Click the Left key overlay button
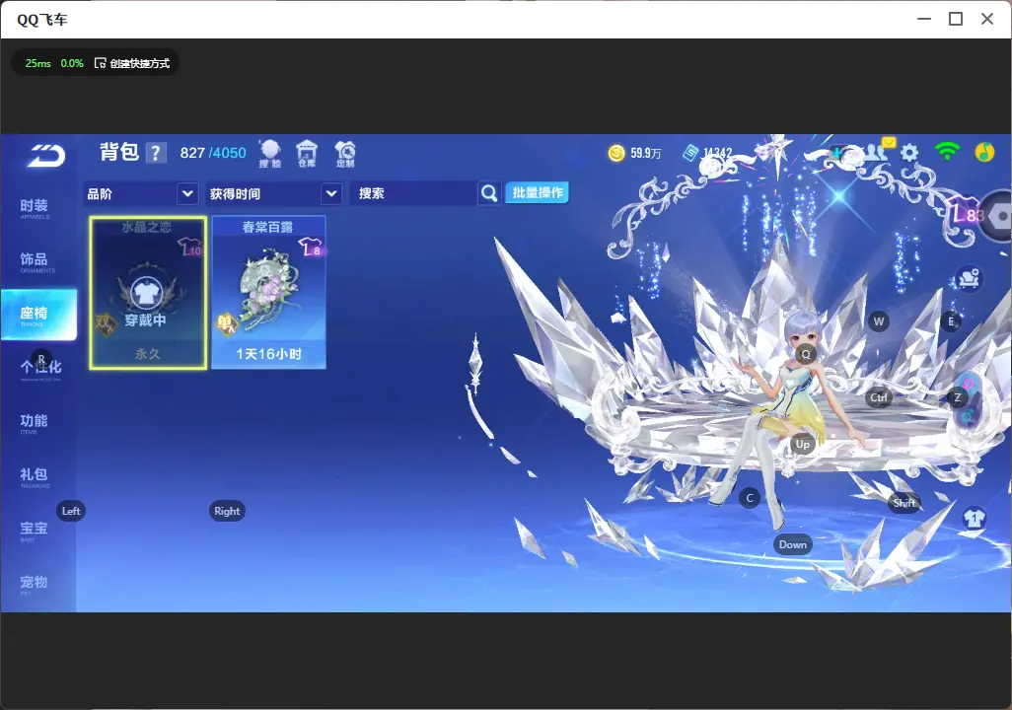The image size is (1012, 710). 71,511
